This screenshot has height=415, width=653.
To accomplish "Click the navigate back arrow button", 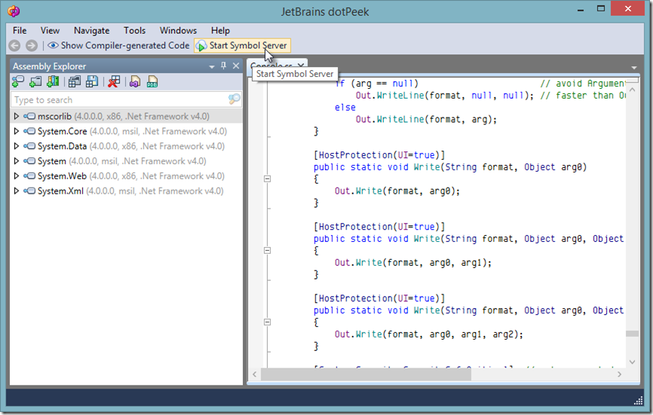I will [x=14, y=46].
